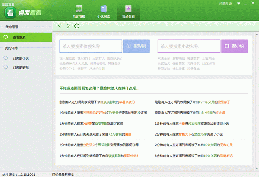Go forward with the right arrow
Screen dimensions: 259x177
pos(68,26)
